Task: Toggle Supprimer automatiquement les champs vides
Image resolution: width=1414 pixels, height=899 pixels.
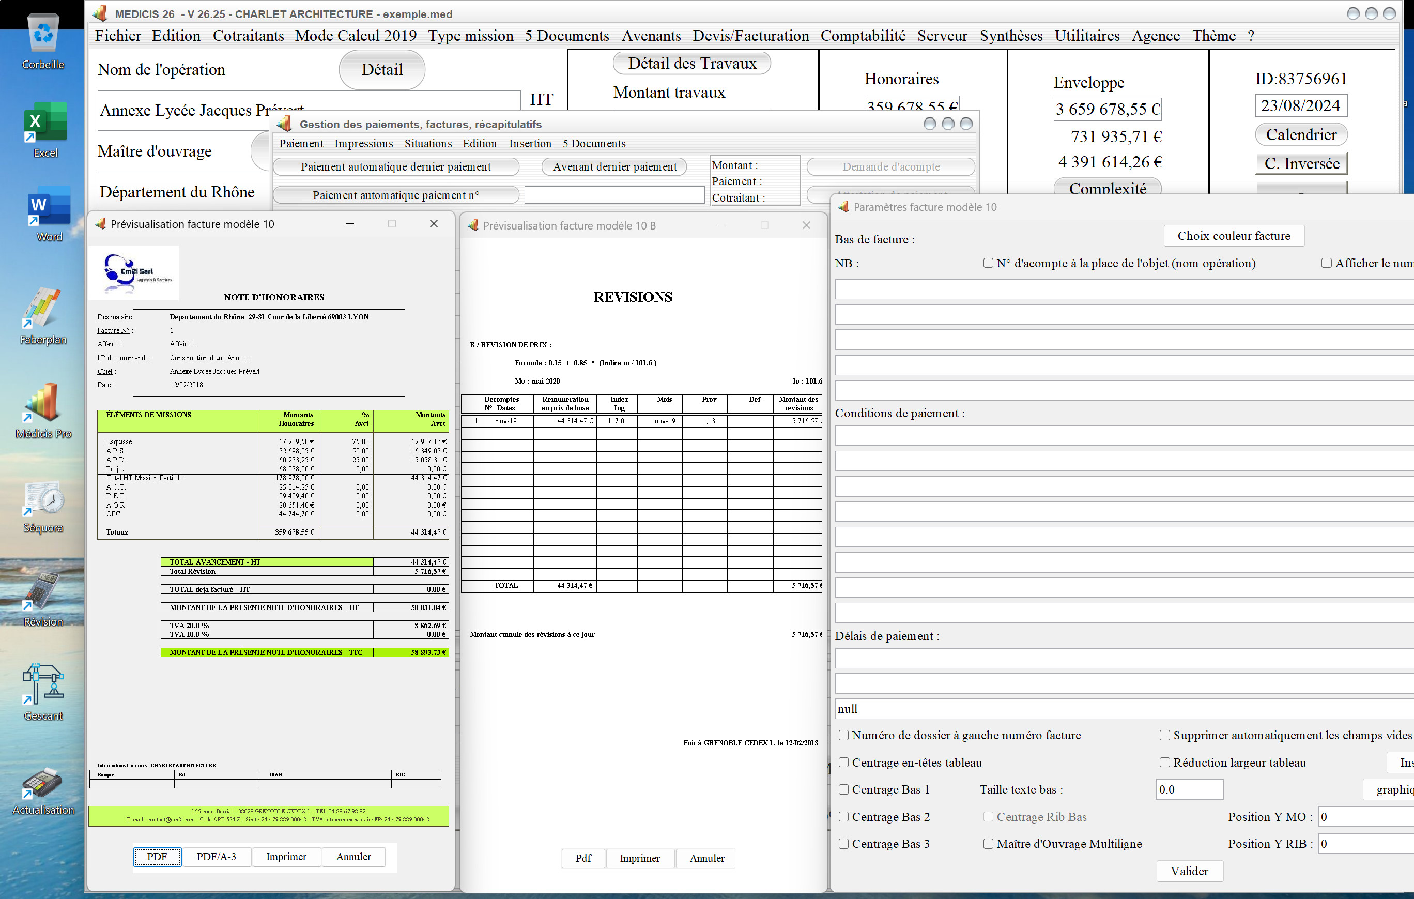Action: click(1165, 735)
